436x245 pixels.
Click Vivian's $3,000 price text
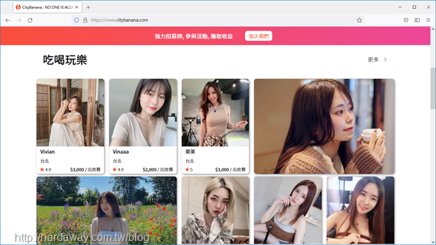click(85, 169)
